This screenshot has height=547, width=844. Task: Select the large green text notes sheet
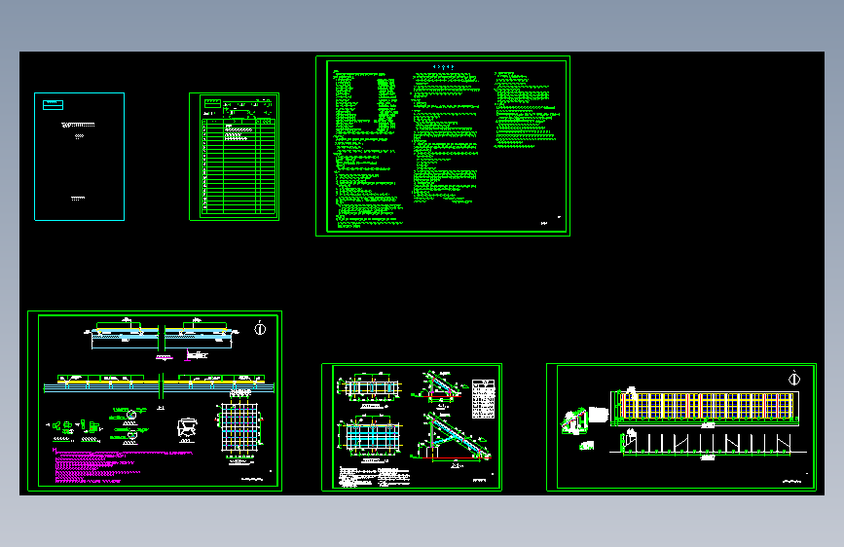(443, 146)
